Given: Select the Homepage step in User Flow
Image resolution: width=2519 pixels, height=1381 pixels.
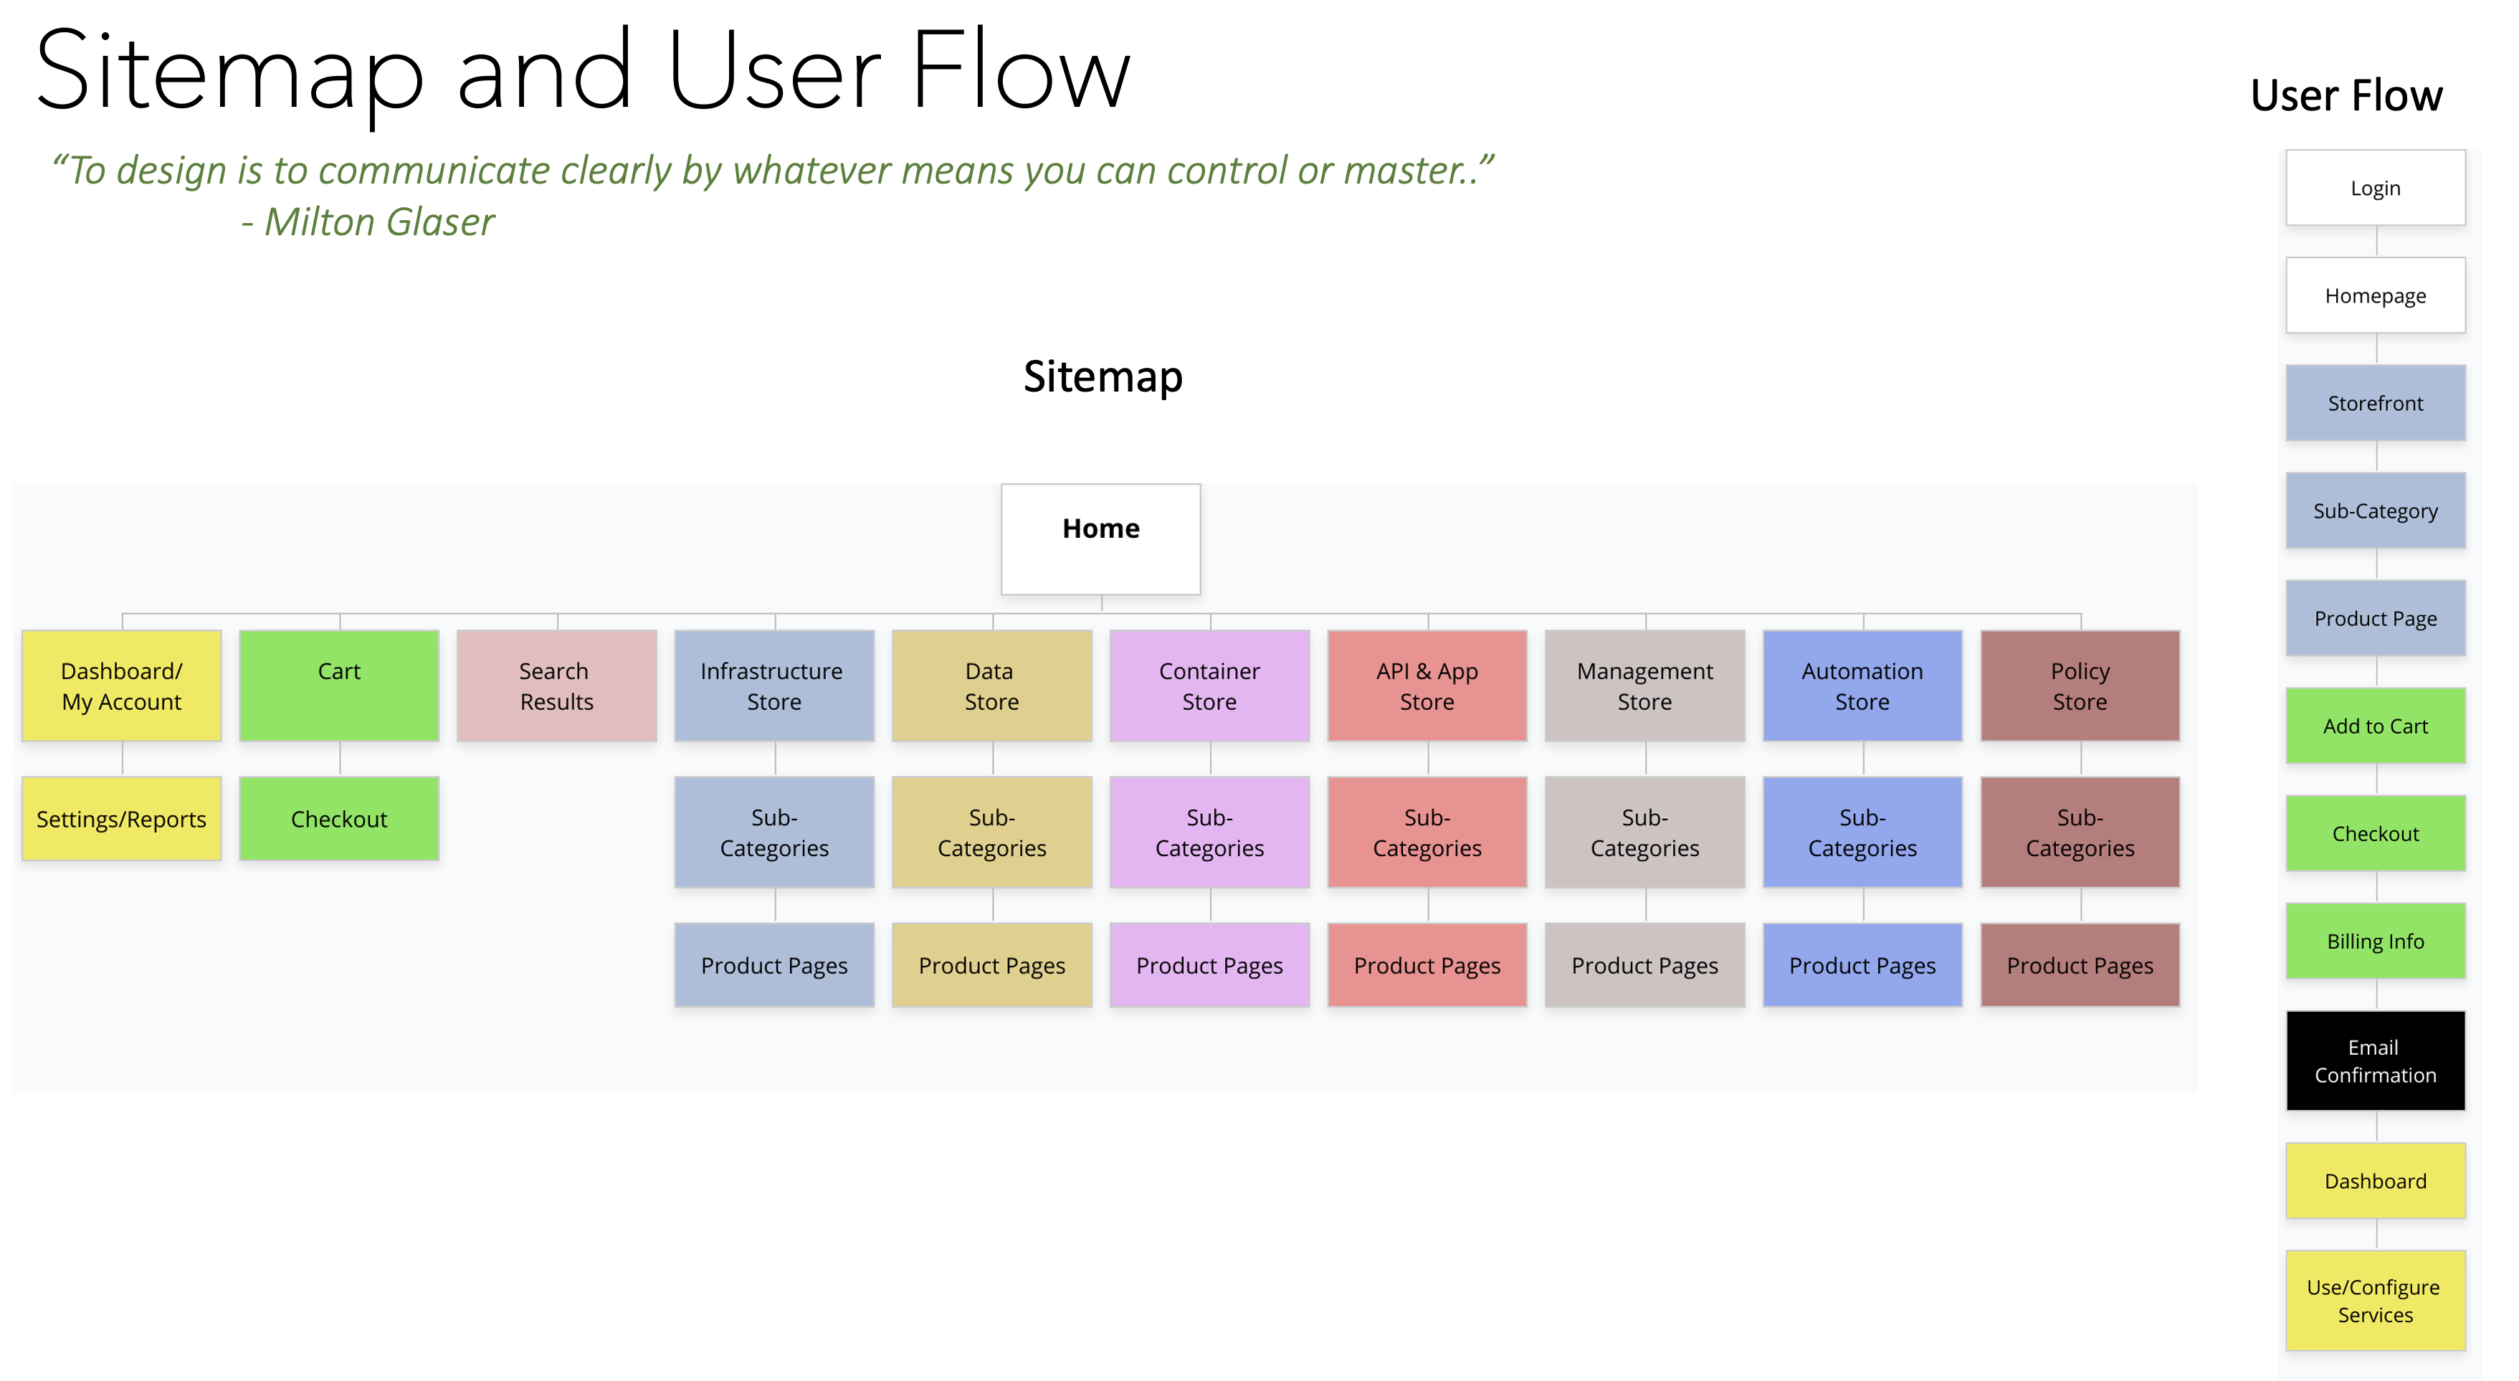Looking at the screenshot, I should 2375,295.
